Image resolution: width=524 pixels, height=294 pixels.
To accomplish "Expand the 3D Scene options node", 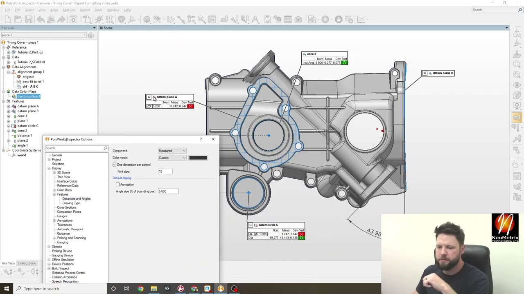I will pos(54,173).
